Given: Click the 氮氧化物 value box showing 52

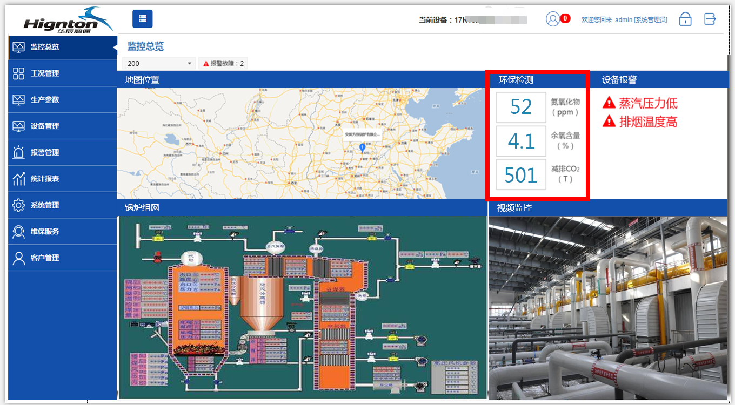Looking at the screenshot, I should click(x=520, y=106).
